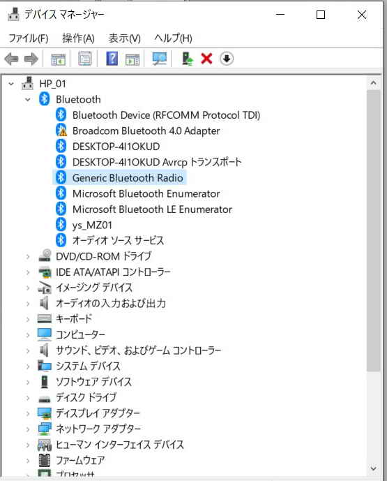
Task: Click the vertical scrollbar thumb
Action: click(373, 230)
